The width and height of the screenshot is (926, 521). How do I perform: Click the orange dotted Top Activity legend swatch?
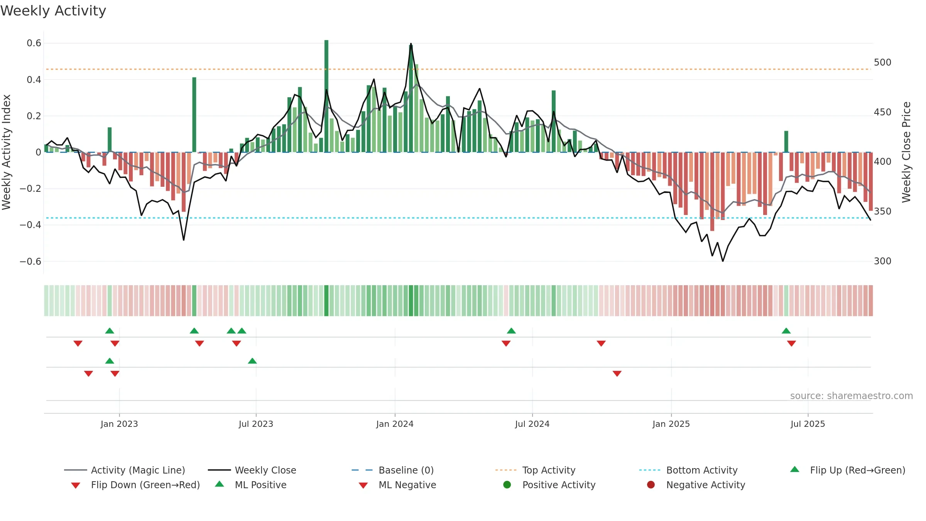click(506, 470)
